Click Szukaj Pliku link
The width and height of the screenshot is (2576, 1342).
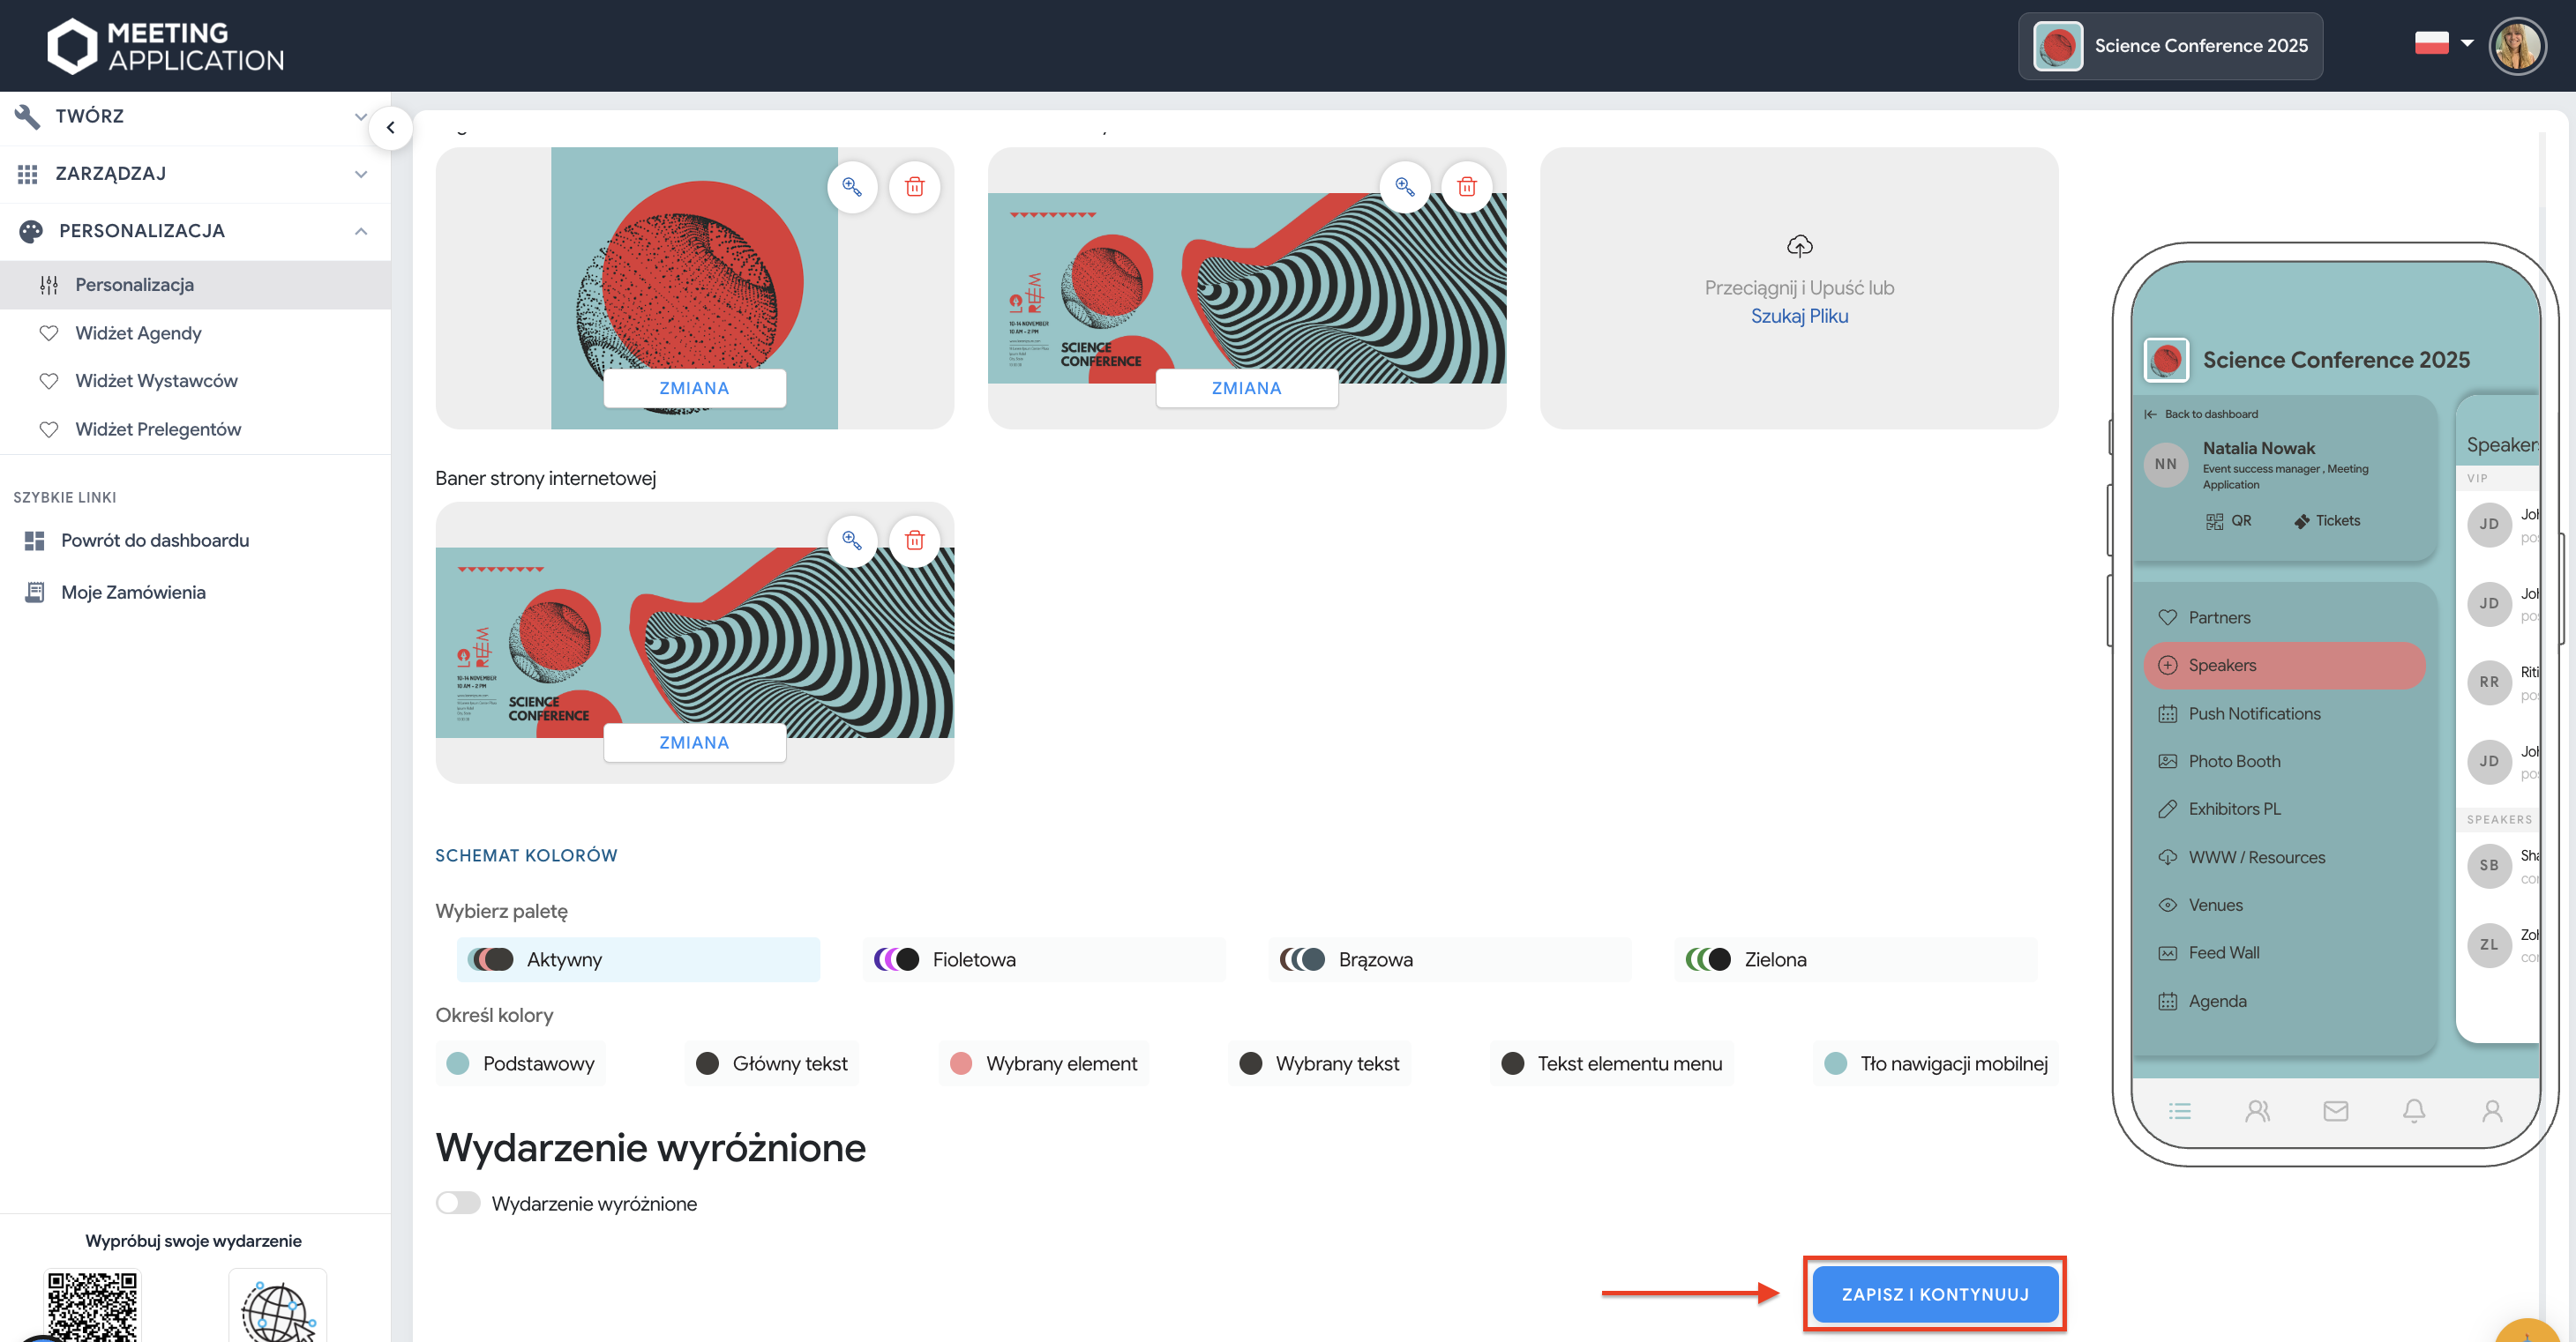[1799, 316]
